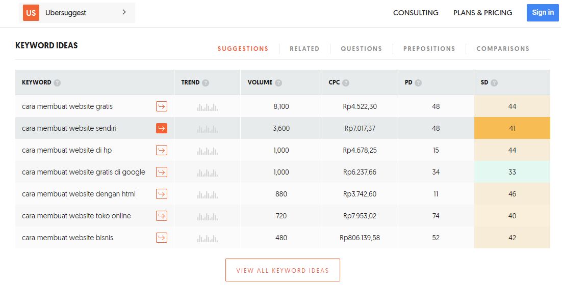Switch to the RELATED tab
The width and height of the screenshot is (562, 286).
[304, 49]
